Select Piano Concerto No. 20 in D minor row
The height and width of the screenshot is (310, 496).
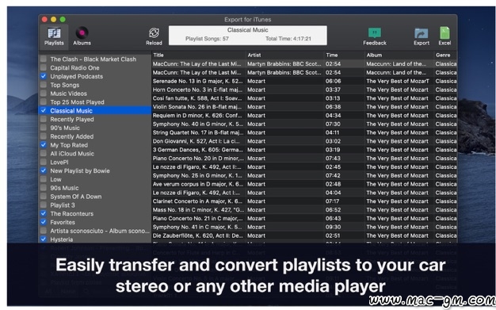point(304,158)
